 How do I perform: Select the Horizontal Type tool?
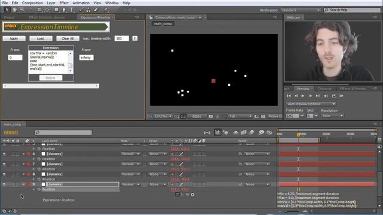pyautogui.click(x=72, y=10)
